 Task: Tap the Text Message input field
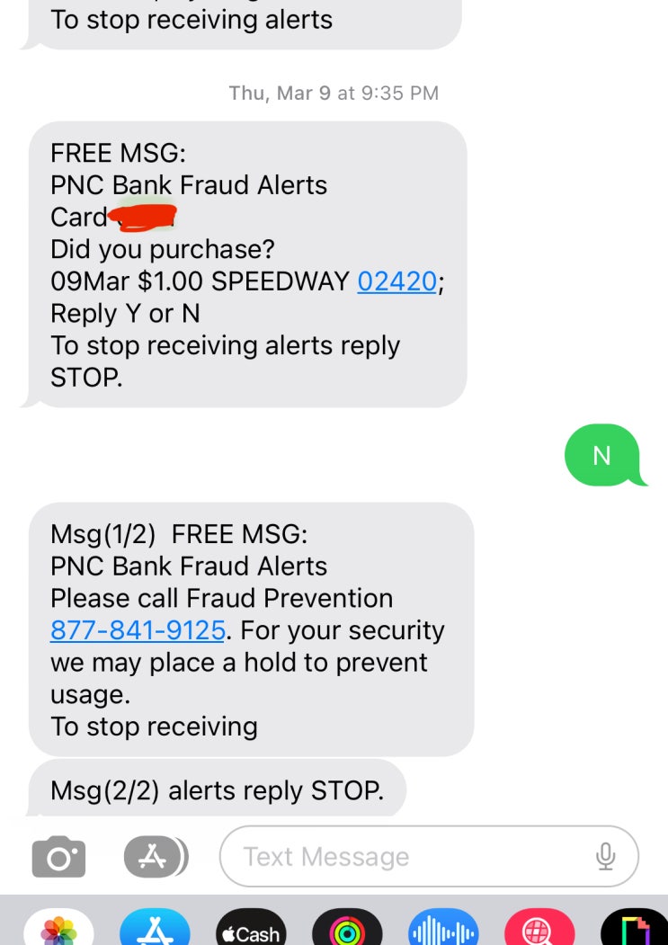405,857
